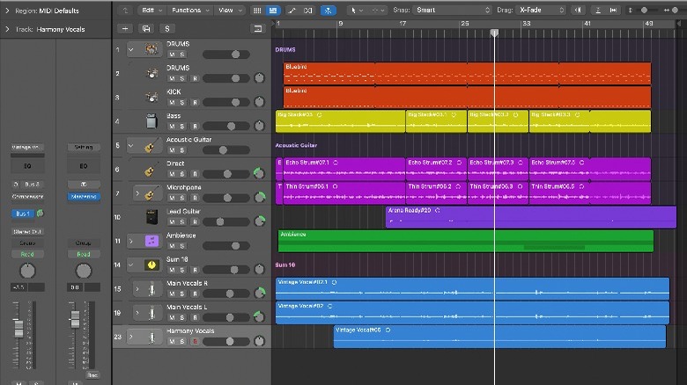Screen dimensions: 687x385
Task: Open the Functions menu
Action: 188,11
